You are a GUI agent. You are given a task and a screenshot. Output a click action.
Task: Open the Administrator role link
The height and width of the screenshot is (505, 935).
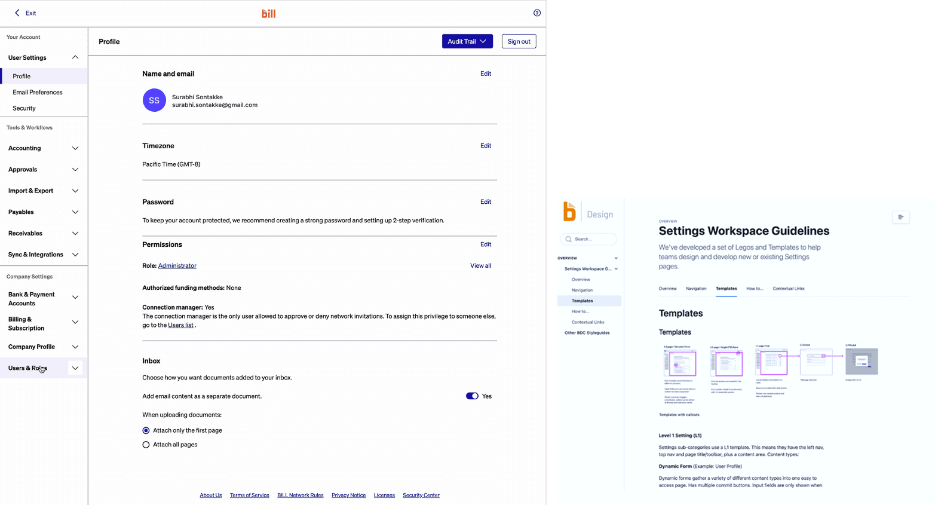(177, 266)
